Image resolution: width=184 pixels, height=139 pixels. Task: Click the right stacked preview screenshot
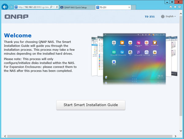[x=174, y=56]
